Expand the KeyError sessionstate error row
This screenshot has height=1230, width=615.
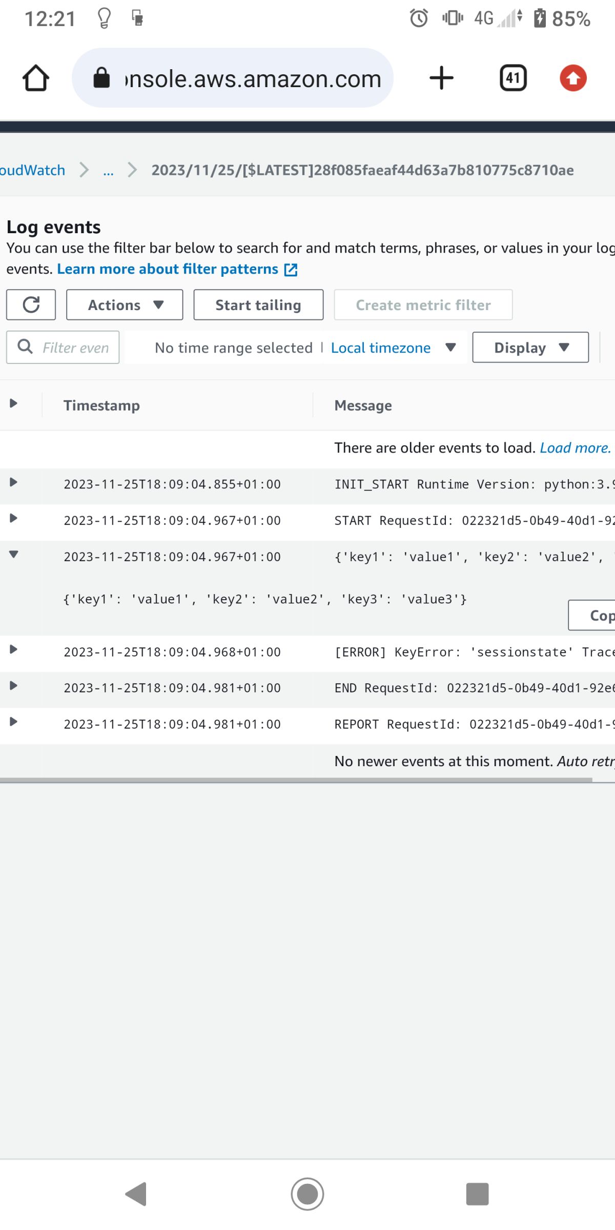14,650
